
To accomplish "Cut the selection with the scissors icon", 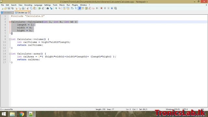I will point(28,8).
